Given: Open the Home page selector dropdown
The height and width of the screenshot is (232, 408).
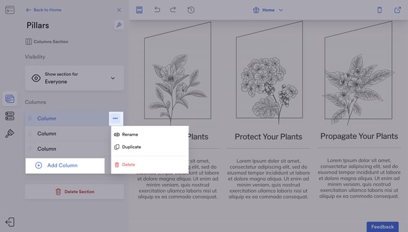Looking at the screenshot, I should coord(268,10).
